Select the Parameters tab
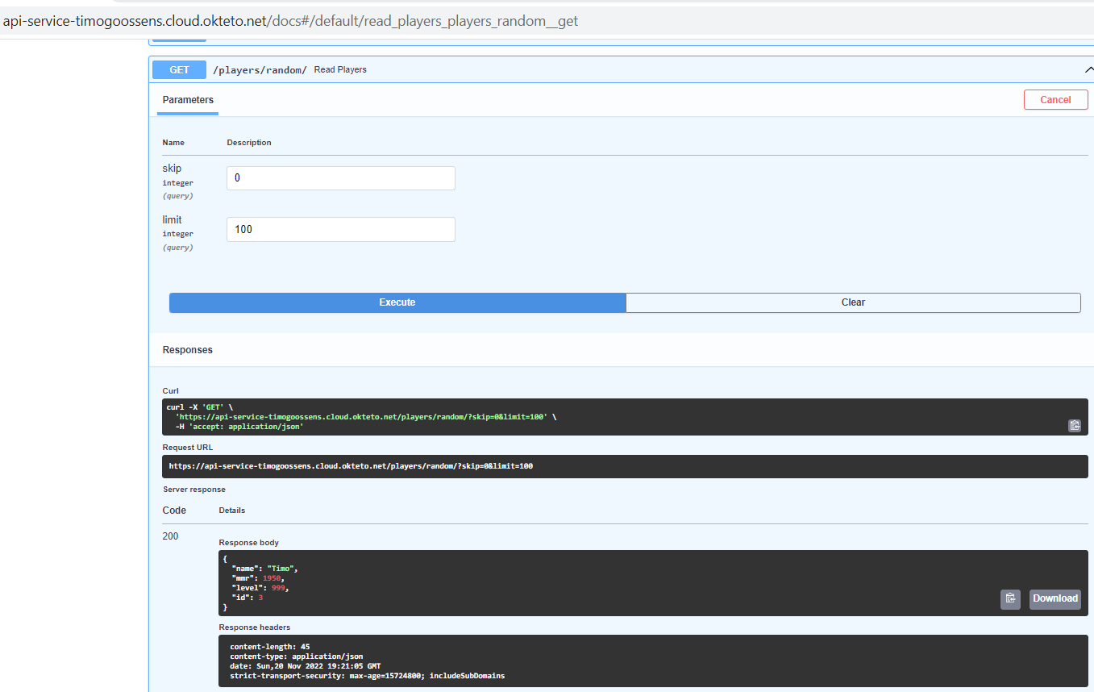This screenshot has height=692, width=1094. 187,99
